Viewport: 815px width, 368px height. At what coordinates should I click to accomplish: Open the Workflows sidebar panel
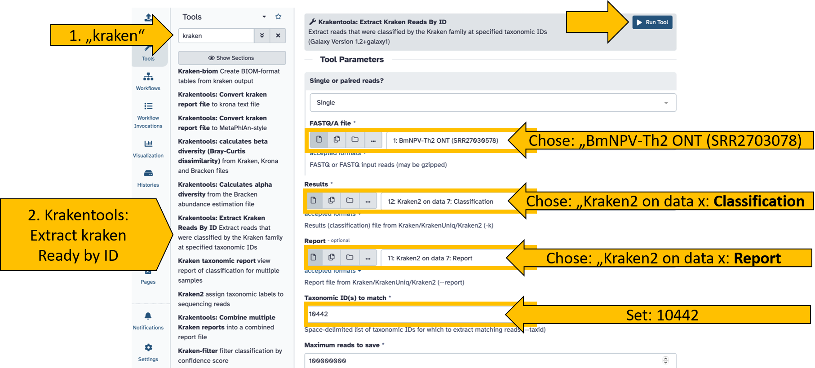148,82
